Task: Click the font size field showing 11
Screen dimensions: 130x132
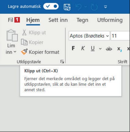Action: (x=120, y=36)
